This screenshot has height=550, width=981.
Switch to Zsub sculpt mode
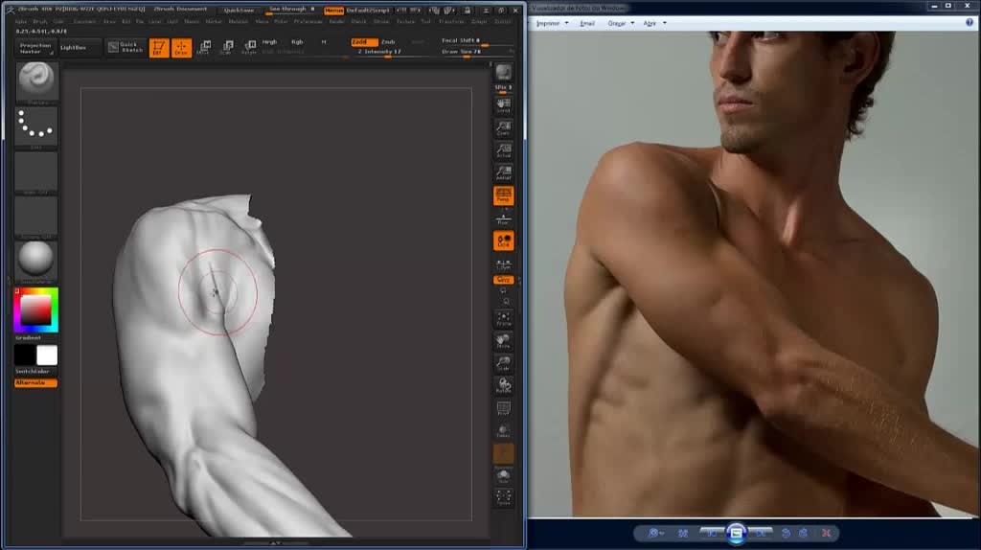(389, 42)
